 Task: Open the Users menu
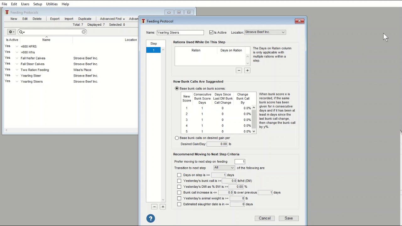pyautogui.click(x=25, y=4)
